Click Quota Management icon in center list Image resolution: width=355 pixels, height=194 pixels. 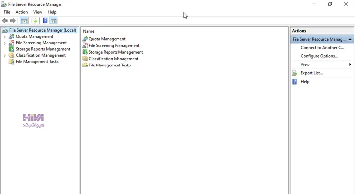click(85, 39)
